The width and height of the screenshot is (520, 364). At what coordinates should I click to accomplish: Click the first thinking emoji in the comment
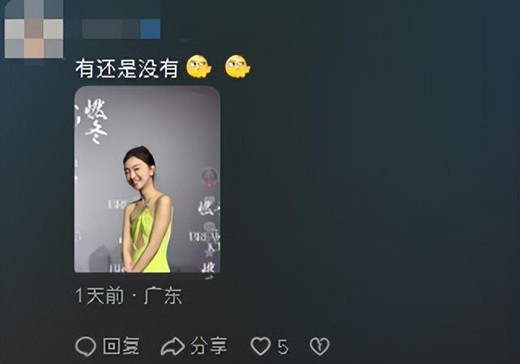(198, 66)
